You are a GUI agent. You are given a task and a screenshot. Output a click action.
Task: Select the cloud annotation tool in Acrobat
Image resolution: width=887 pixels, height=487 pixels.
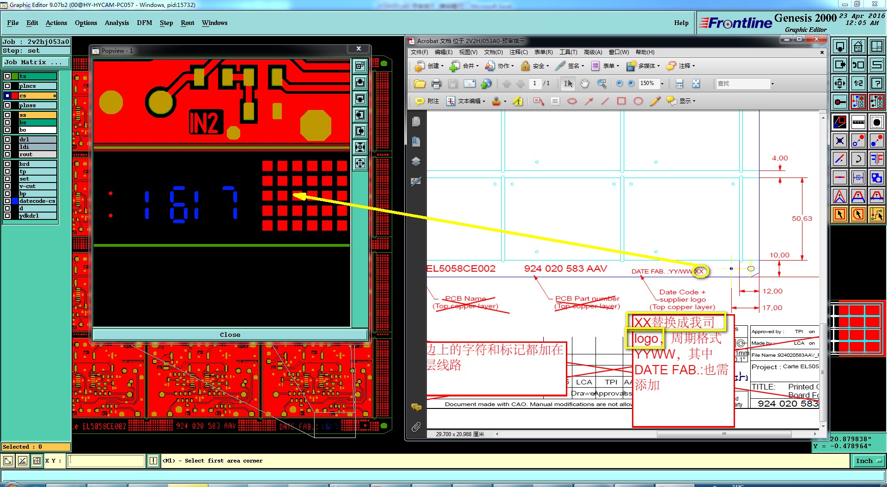[572, 101]
